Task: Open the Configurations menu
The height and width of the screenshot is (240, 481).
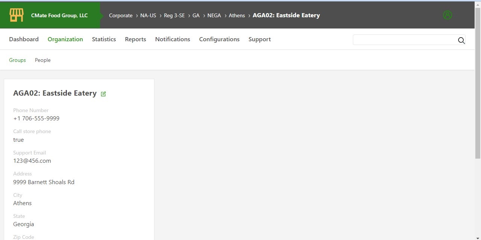Action: click(x=219, y=39)
